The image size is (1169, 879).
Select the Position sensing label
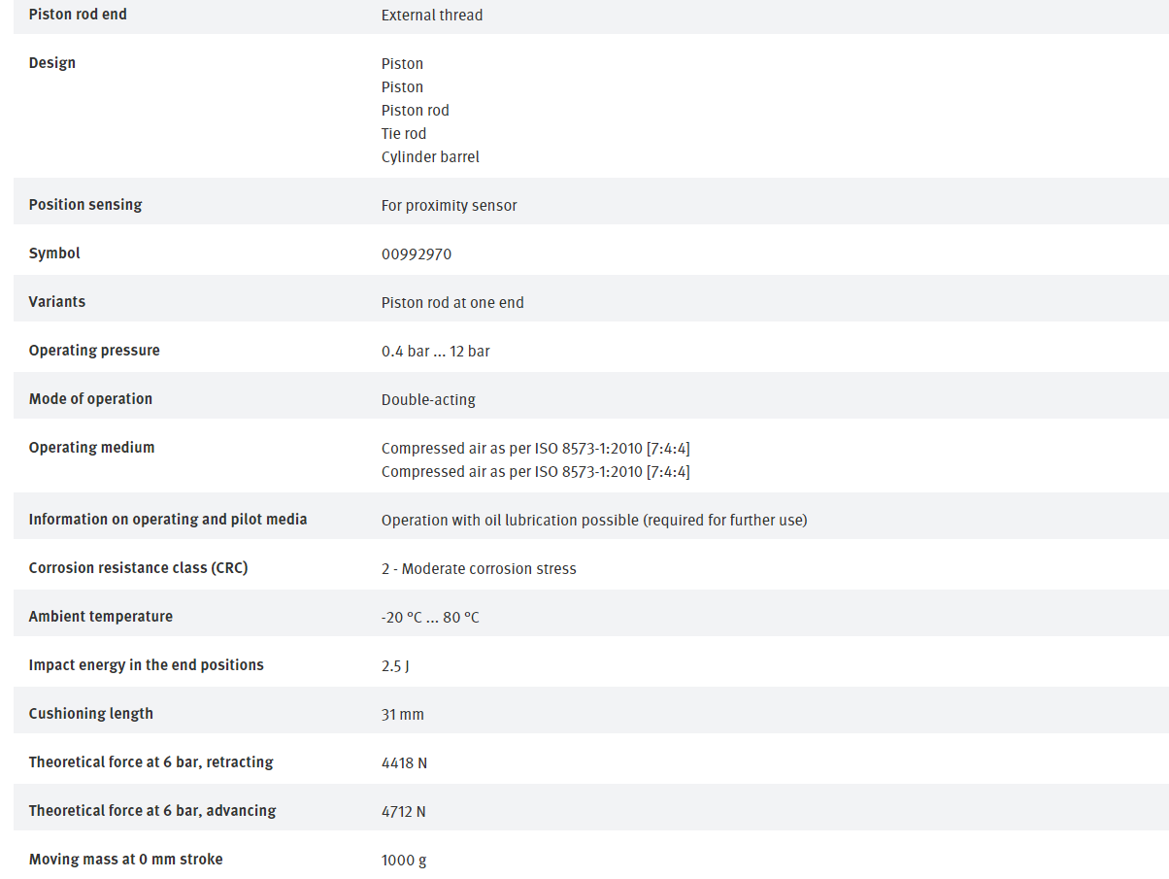[85, 205]
